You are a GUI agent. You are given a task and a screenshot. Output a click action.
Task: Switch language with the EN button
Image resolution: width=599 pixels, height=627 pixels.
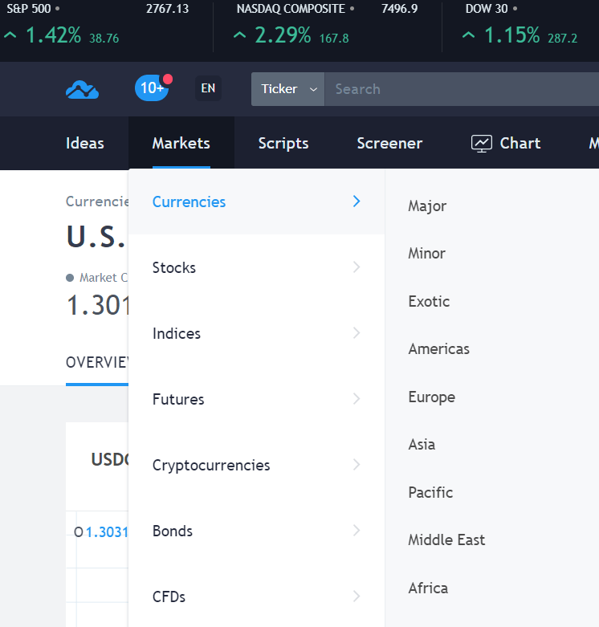(x=208, y=88)
